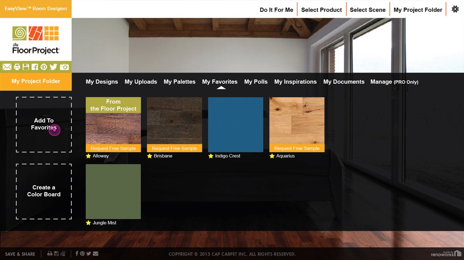464x260 pixels.
Task: Request a free sample of Alloway flooring
Action: coord(113,148)
